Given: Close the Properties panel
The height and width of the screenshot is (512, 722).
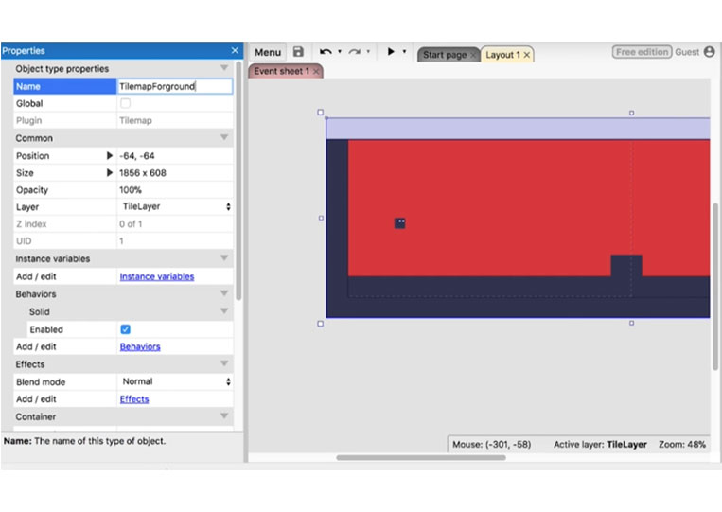Looking at the screenshot, I should click(235, 50).
